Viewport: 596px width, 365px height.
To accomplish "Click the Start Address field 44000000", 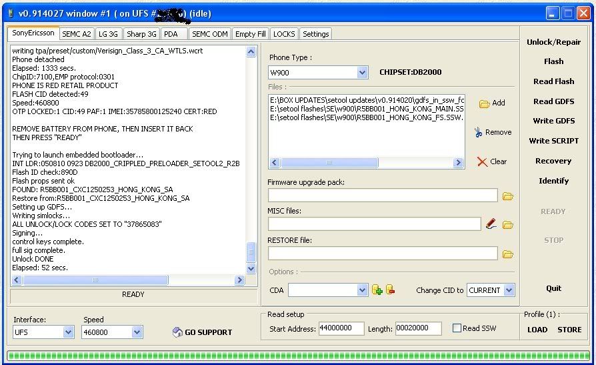I will (x=341, y=328).
